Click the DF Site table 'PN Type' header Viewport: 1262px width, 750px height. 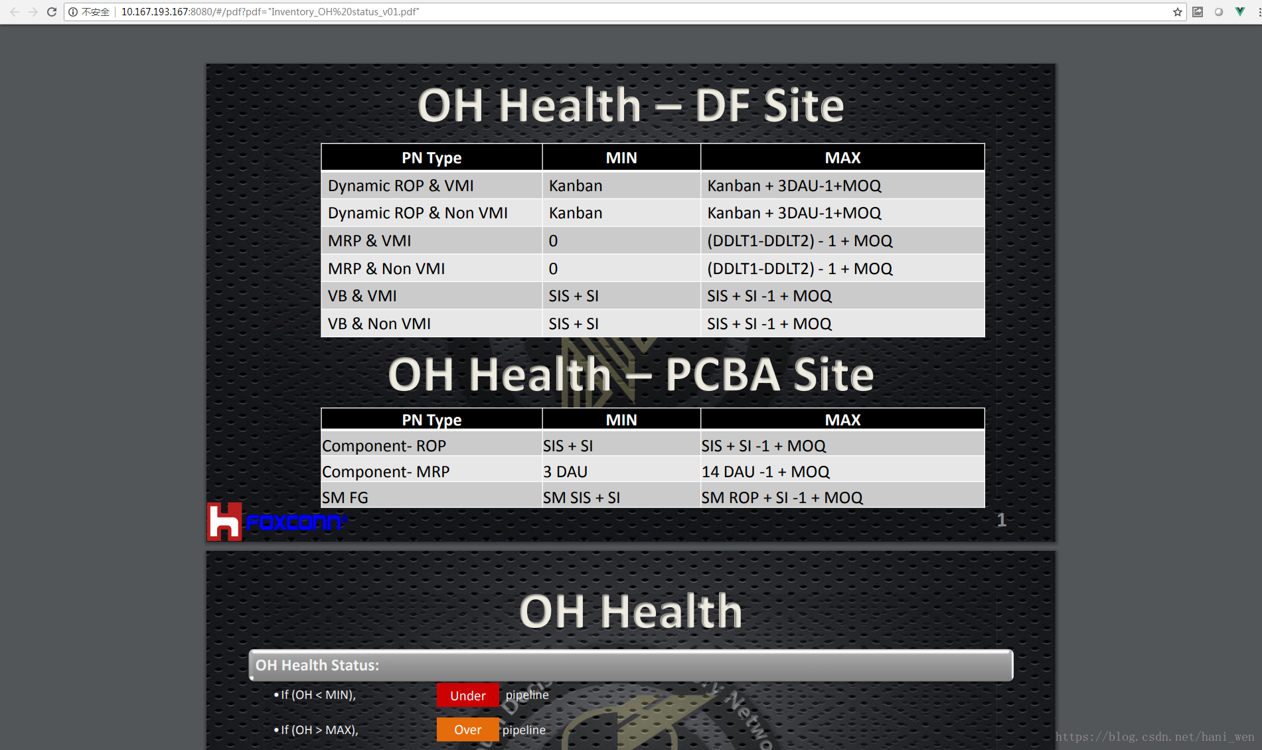(432, 158)
